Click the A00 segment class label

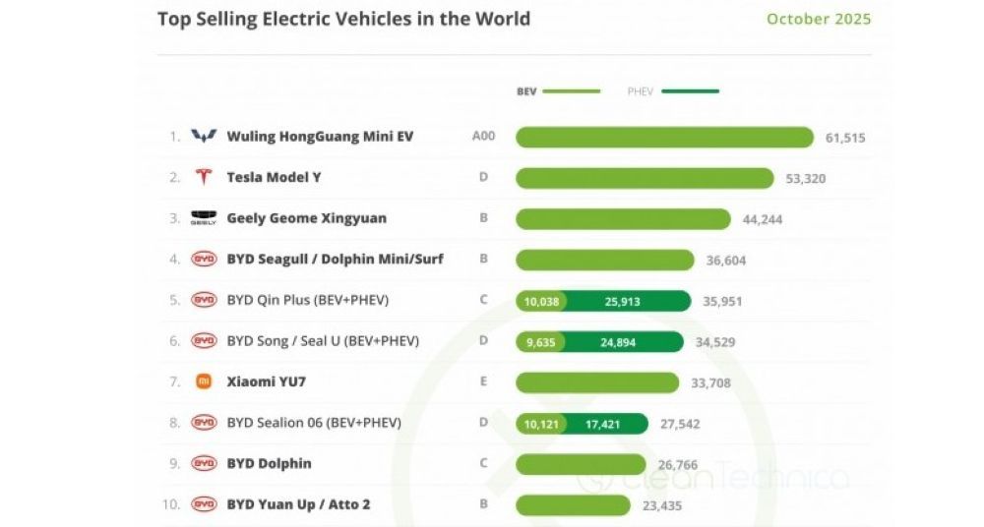tap(483, 137)
